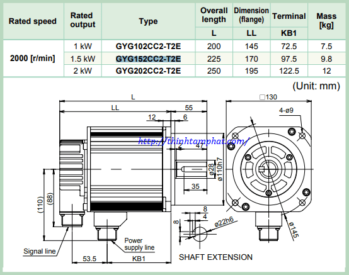Click the (88) height dimension

pos(50,198)
